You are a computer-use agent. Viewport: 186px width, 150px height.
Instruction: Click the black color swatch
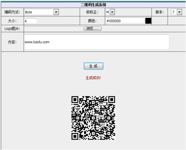[148, 21]
